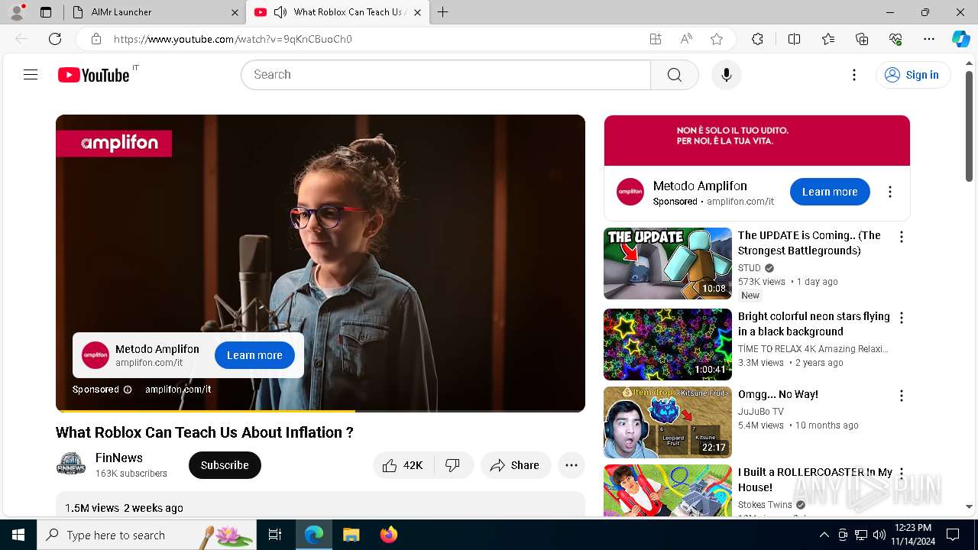Open the taskbar volume control
Screen dimensions: 978x550
[x=879, y=535]
